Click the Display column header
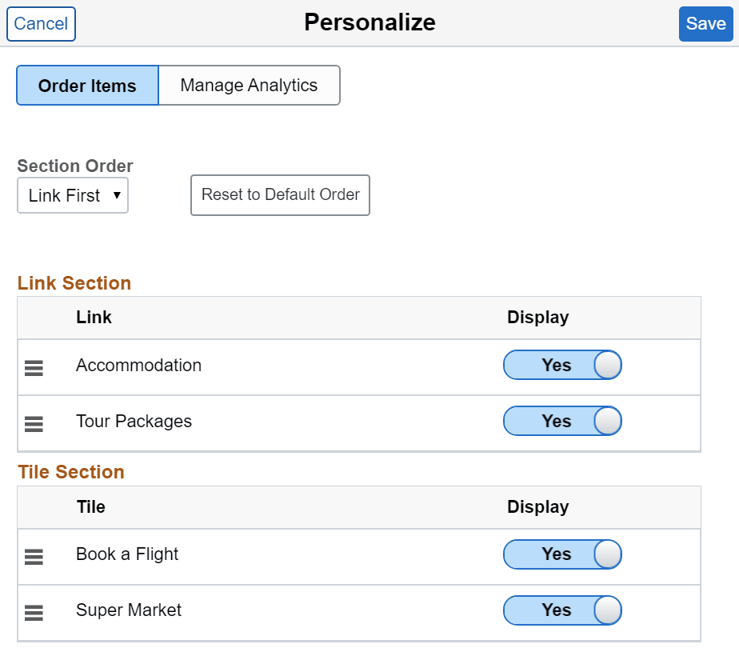Image resolution: width=739 pixels, height=656 pixels. [x=537, y=317]
